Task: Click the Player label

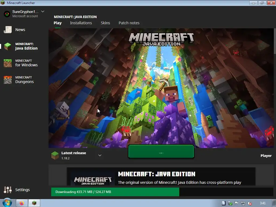Action: pos(266,156)
